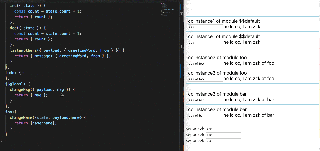Click upper 'cc instance3 of module foo' heading

tap(217, 58)
